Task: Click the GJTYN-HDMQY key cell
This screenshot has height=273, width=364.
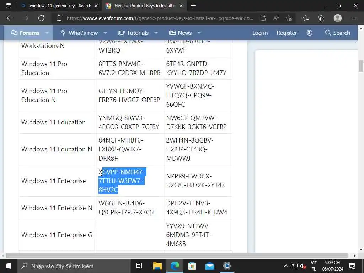Action: click(x=129, y=95)
